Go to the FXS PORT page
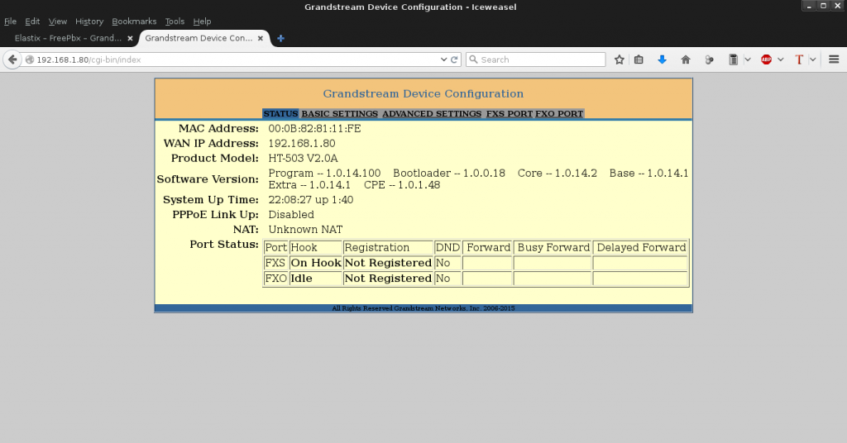This screenshot has width=847, height=443. coord(509,114)
